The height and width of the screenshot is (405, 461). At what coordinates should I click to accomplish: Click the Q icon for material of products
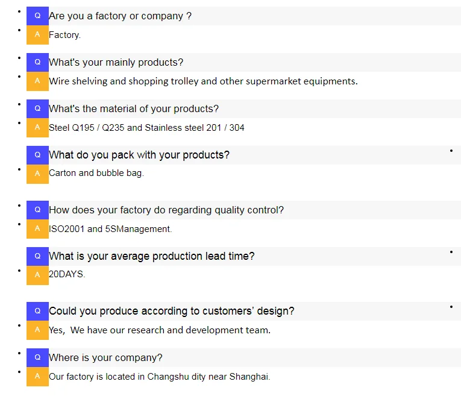click(37, 108)
